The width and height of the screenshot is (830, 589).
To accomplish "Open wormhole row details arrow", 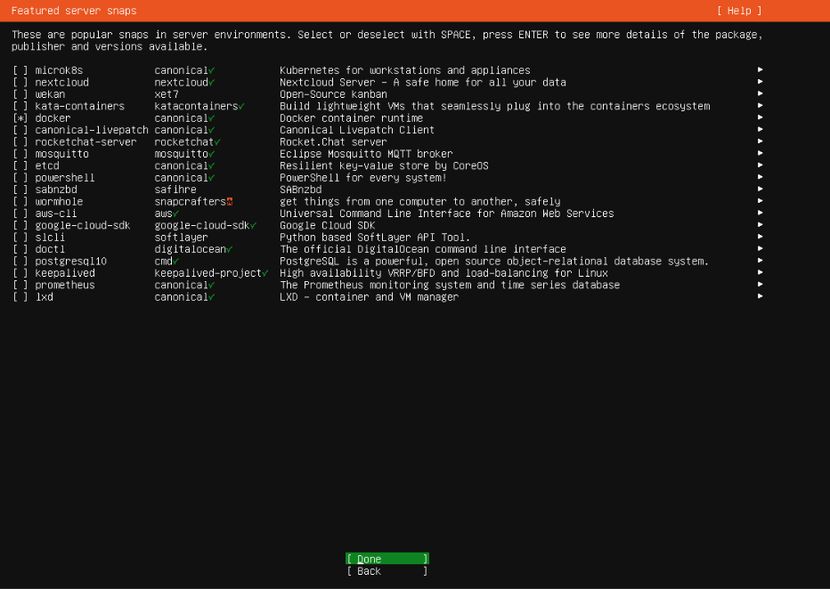I will (761, 201).
